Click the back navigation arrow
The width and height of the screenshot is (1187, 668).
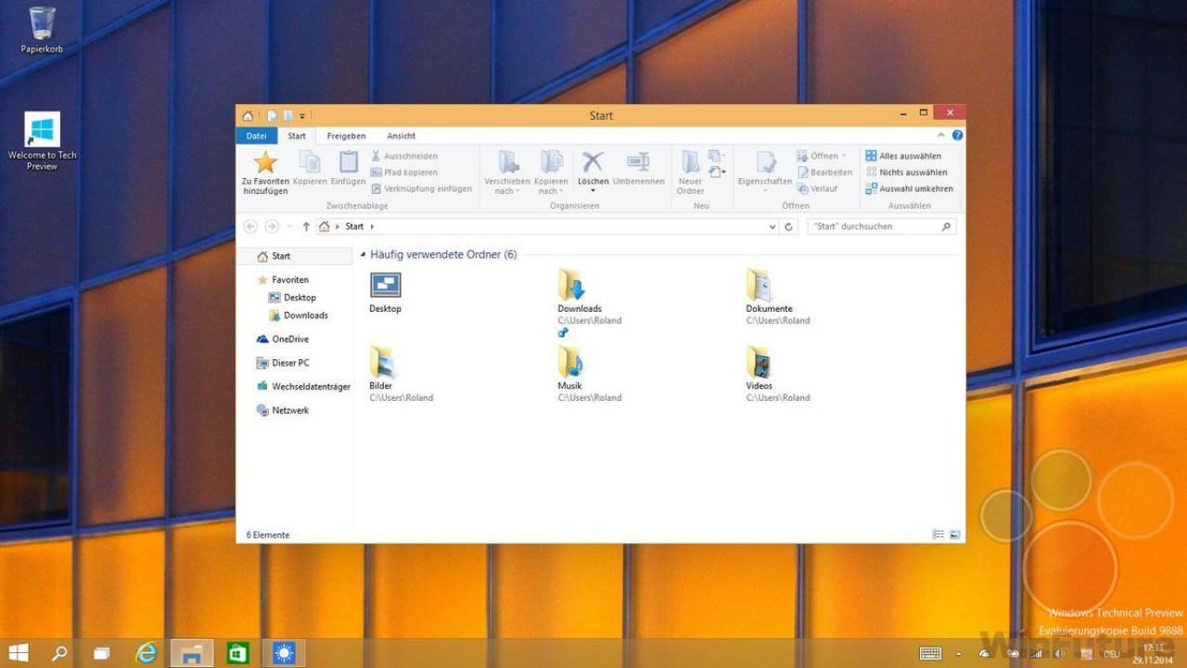coord(250,226)
